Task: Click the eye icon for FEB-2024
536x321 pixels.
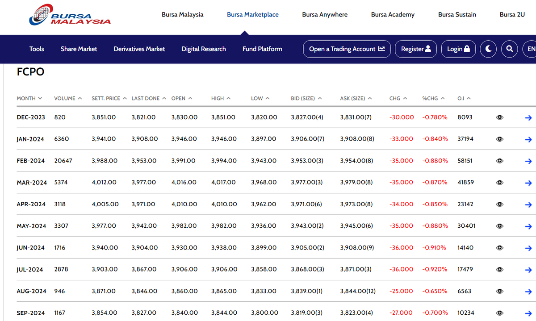Action: 500,161
